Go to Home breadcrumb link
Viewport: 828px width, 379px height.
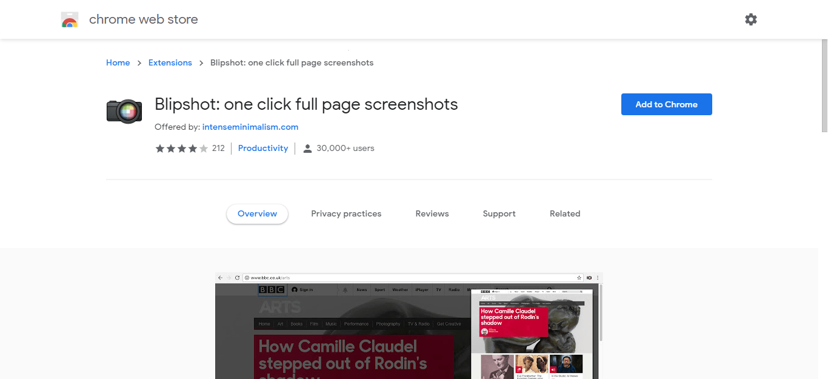point(118,62)
